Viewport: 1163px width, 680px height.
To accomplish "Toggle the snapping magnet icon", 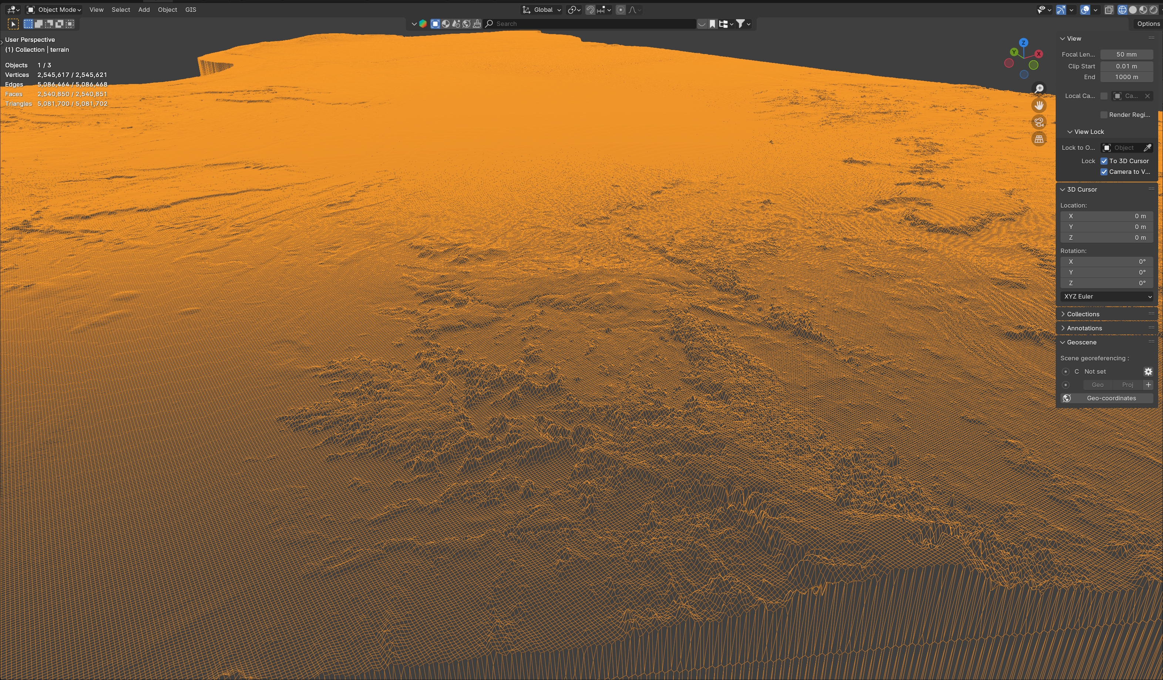I will [x=590, y=10].
